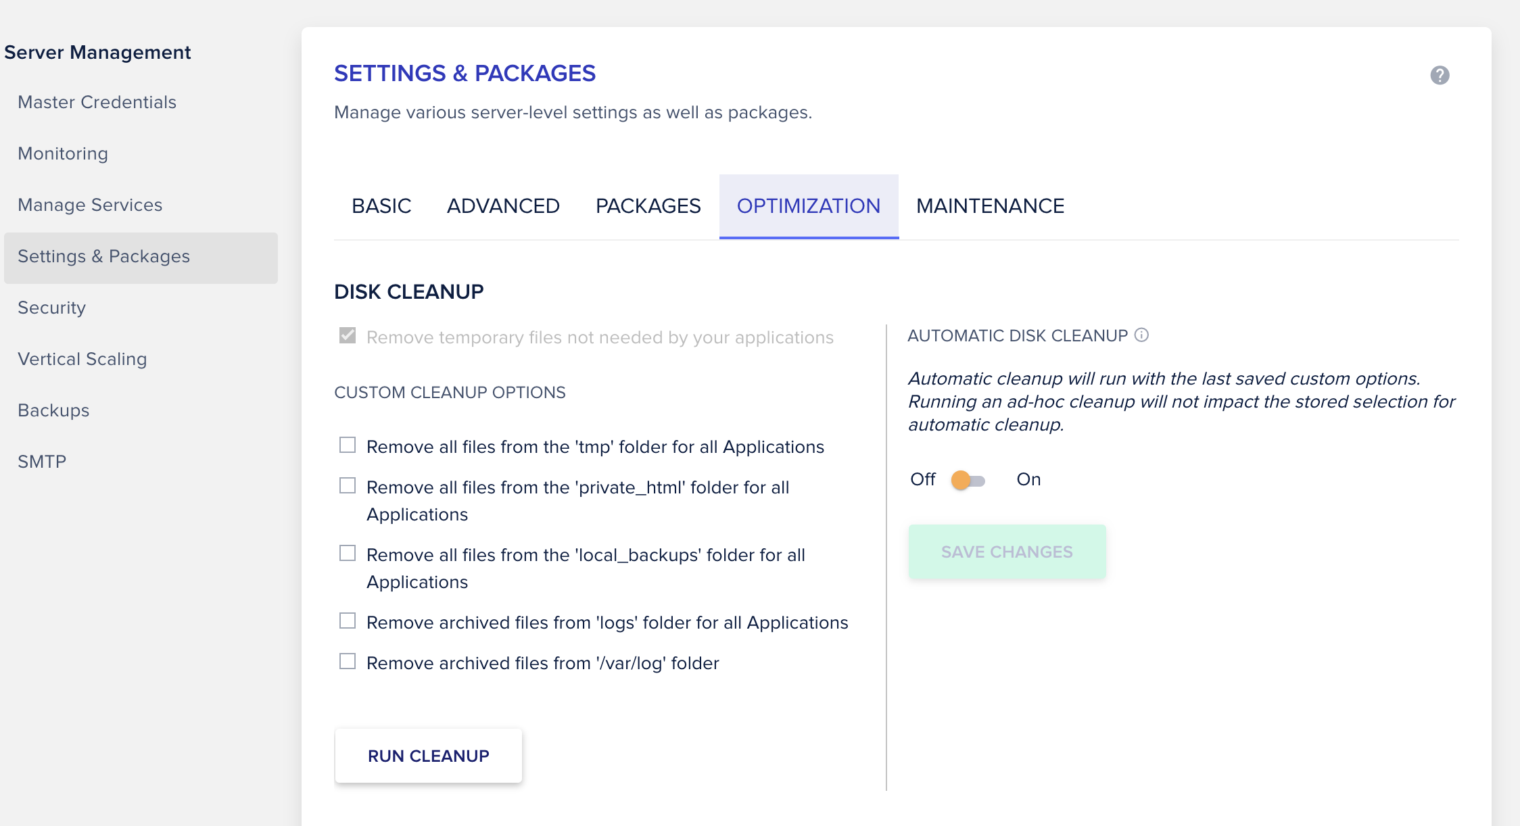Toggle automatic disk cleanup switch
1520x826 pixels.
(x=968, y=481)
